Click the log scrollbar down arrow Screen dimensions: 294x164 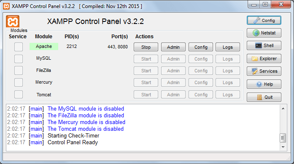pos(283,147)
